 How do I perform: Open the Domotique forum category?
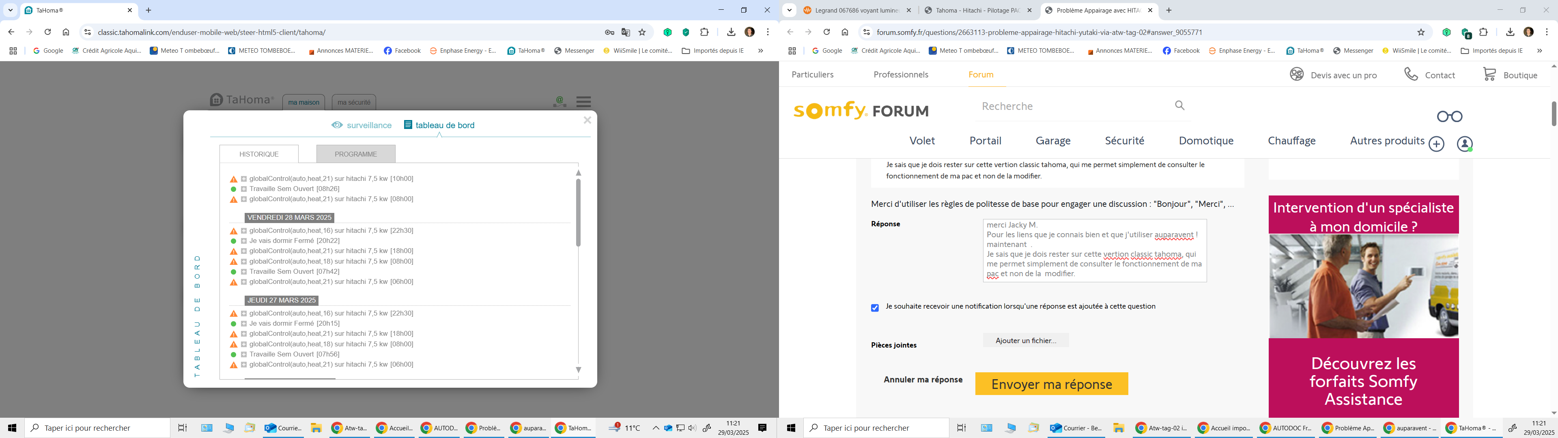(x=1206, y=141)
